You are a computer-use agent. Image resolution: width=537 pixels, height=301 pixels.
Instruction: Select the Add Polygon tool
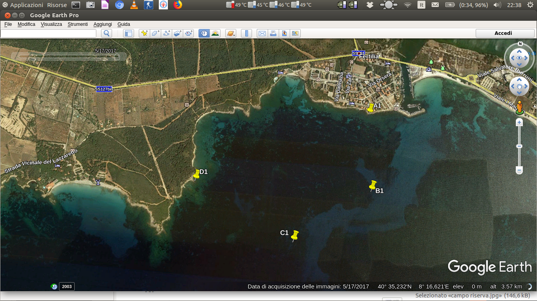[155, 33]
